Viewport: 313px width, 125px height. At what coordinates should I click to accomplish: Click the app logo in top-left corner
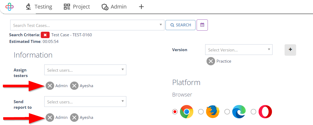pyautogui.click(x=9, y=7)
